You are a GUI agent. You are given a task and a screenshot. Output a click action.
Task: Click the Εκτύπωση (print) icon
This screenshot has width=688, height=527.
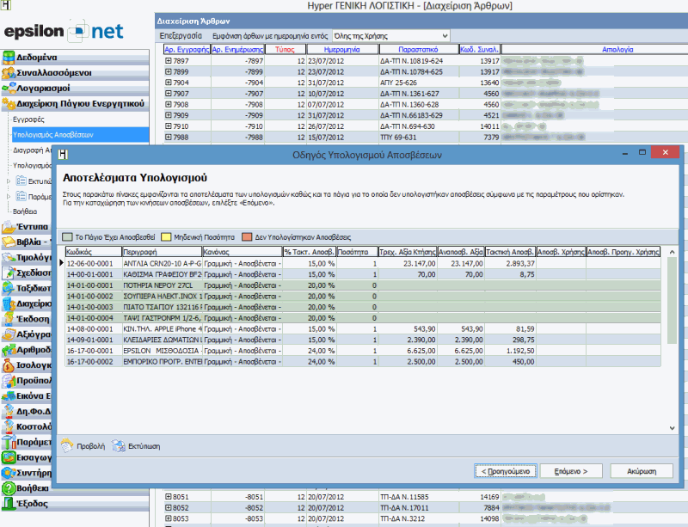click(x=117, y=446)
